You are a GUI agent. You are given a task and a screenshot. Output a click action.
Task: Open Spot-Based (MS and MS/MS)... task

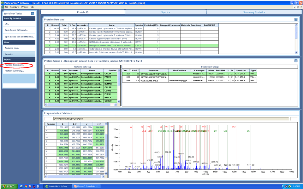click(x=19, y=37)
